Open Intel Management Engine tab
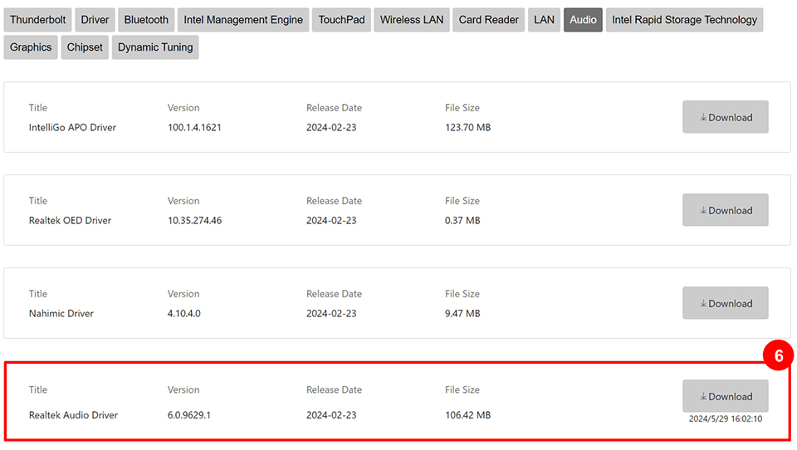 tap(243, 20)
